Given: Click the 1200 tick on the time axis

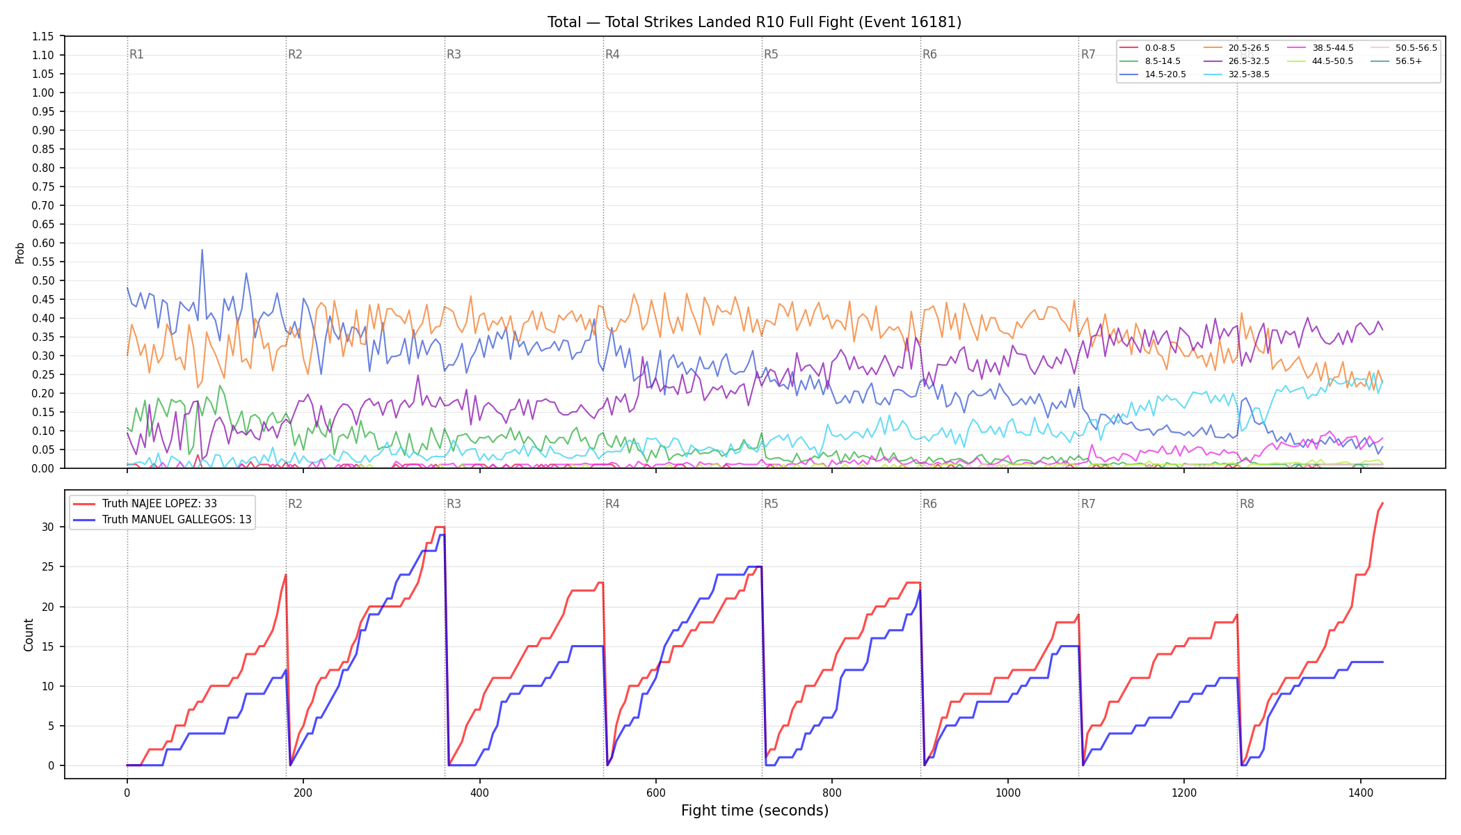Looking at the screenshot, I should 1184,792.
